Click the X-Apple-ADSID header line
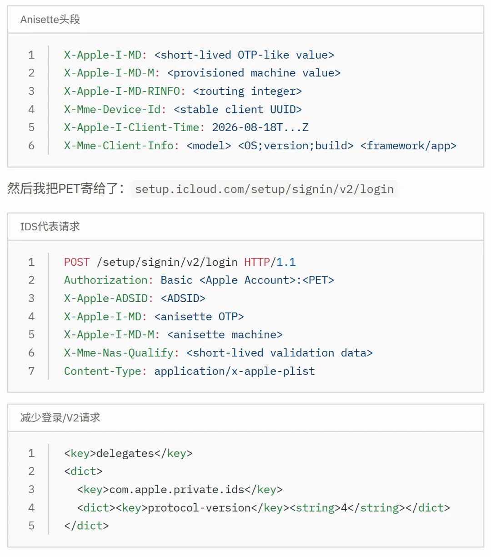 tap(135, 299)
